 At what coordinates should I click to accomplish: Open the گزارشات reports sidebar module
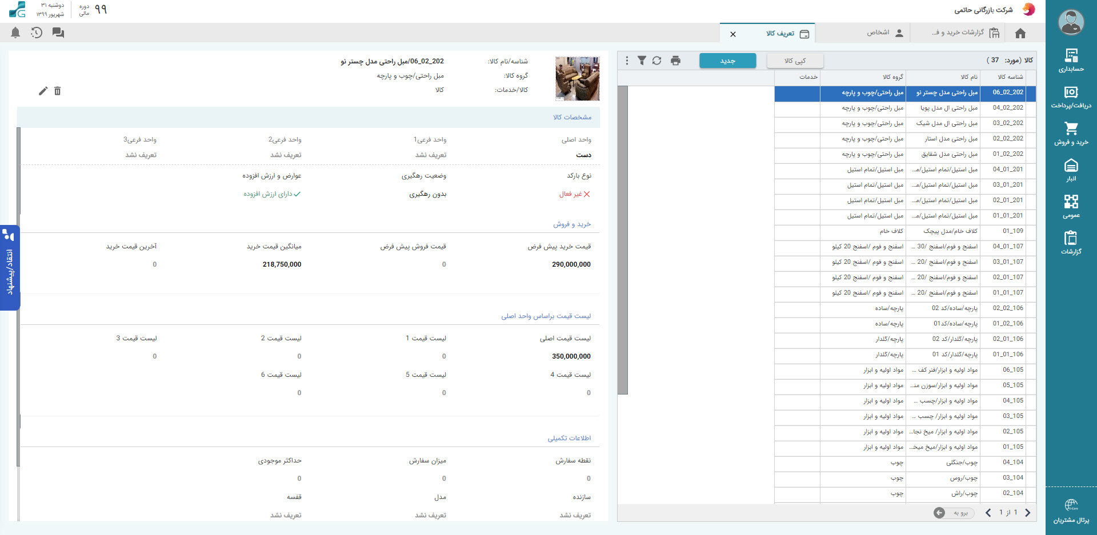point(1071,243)
